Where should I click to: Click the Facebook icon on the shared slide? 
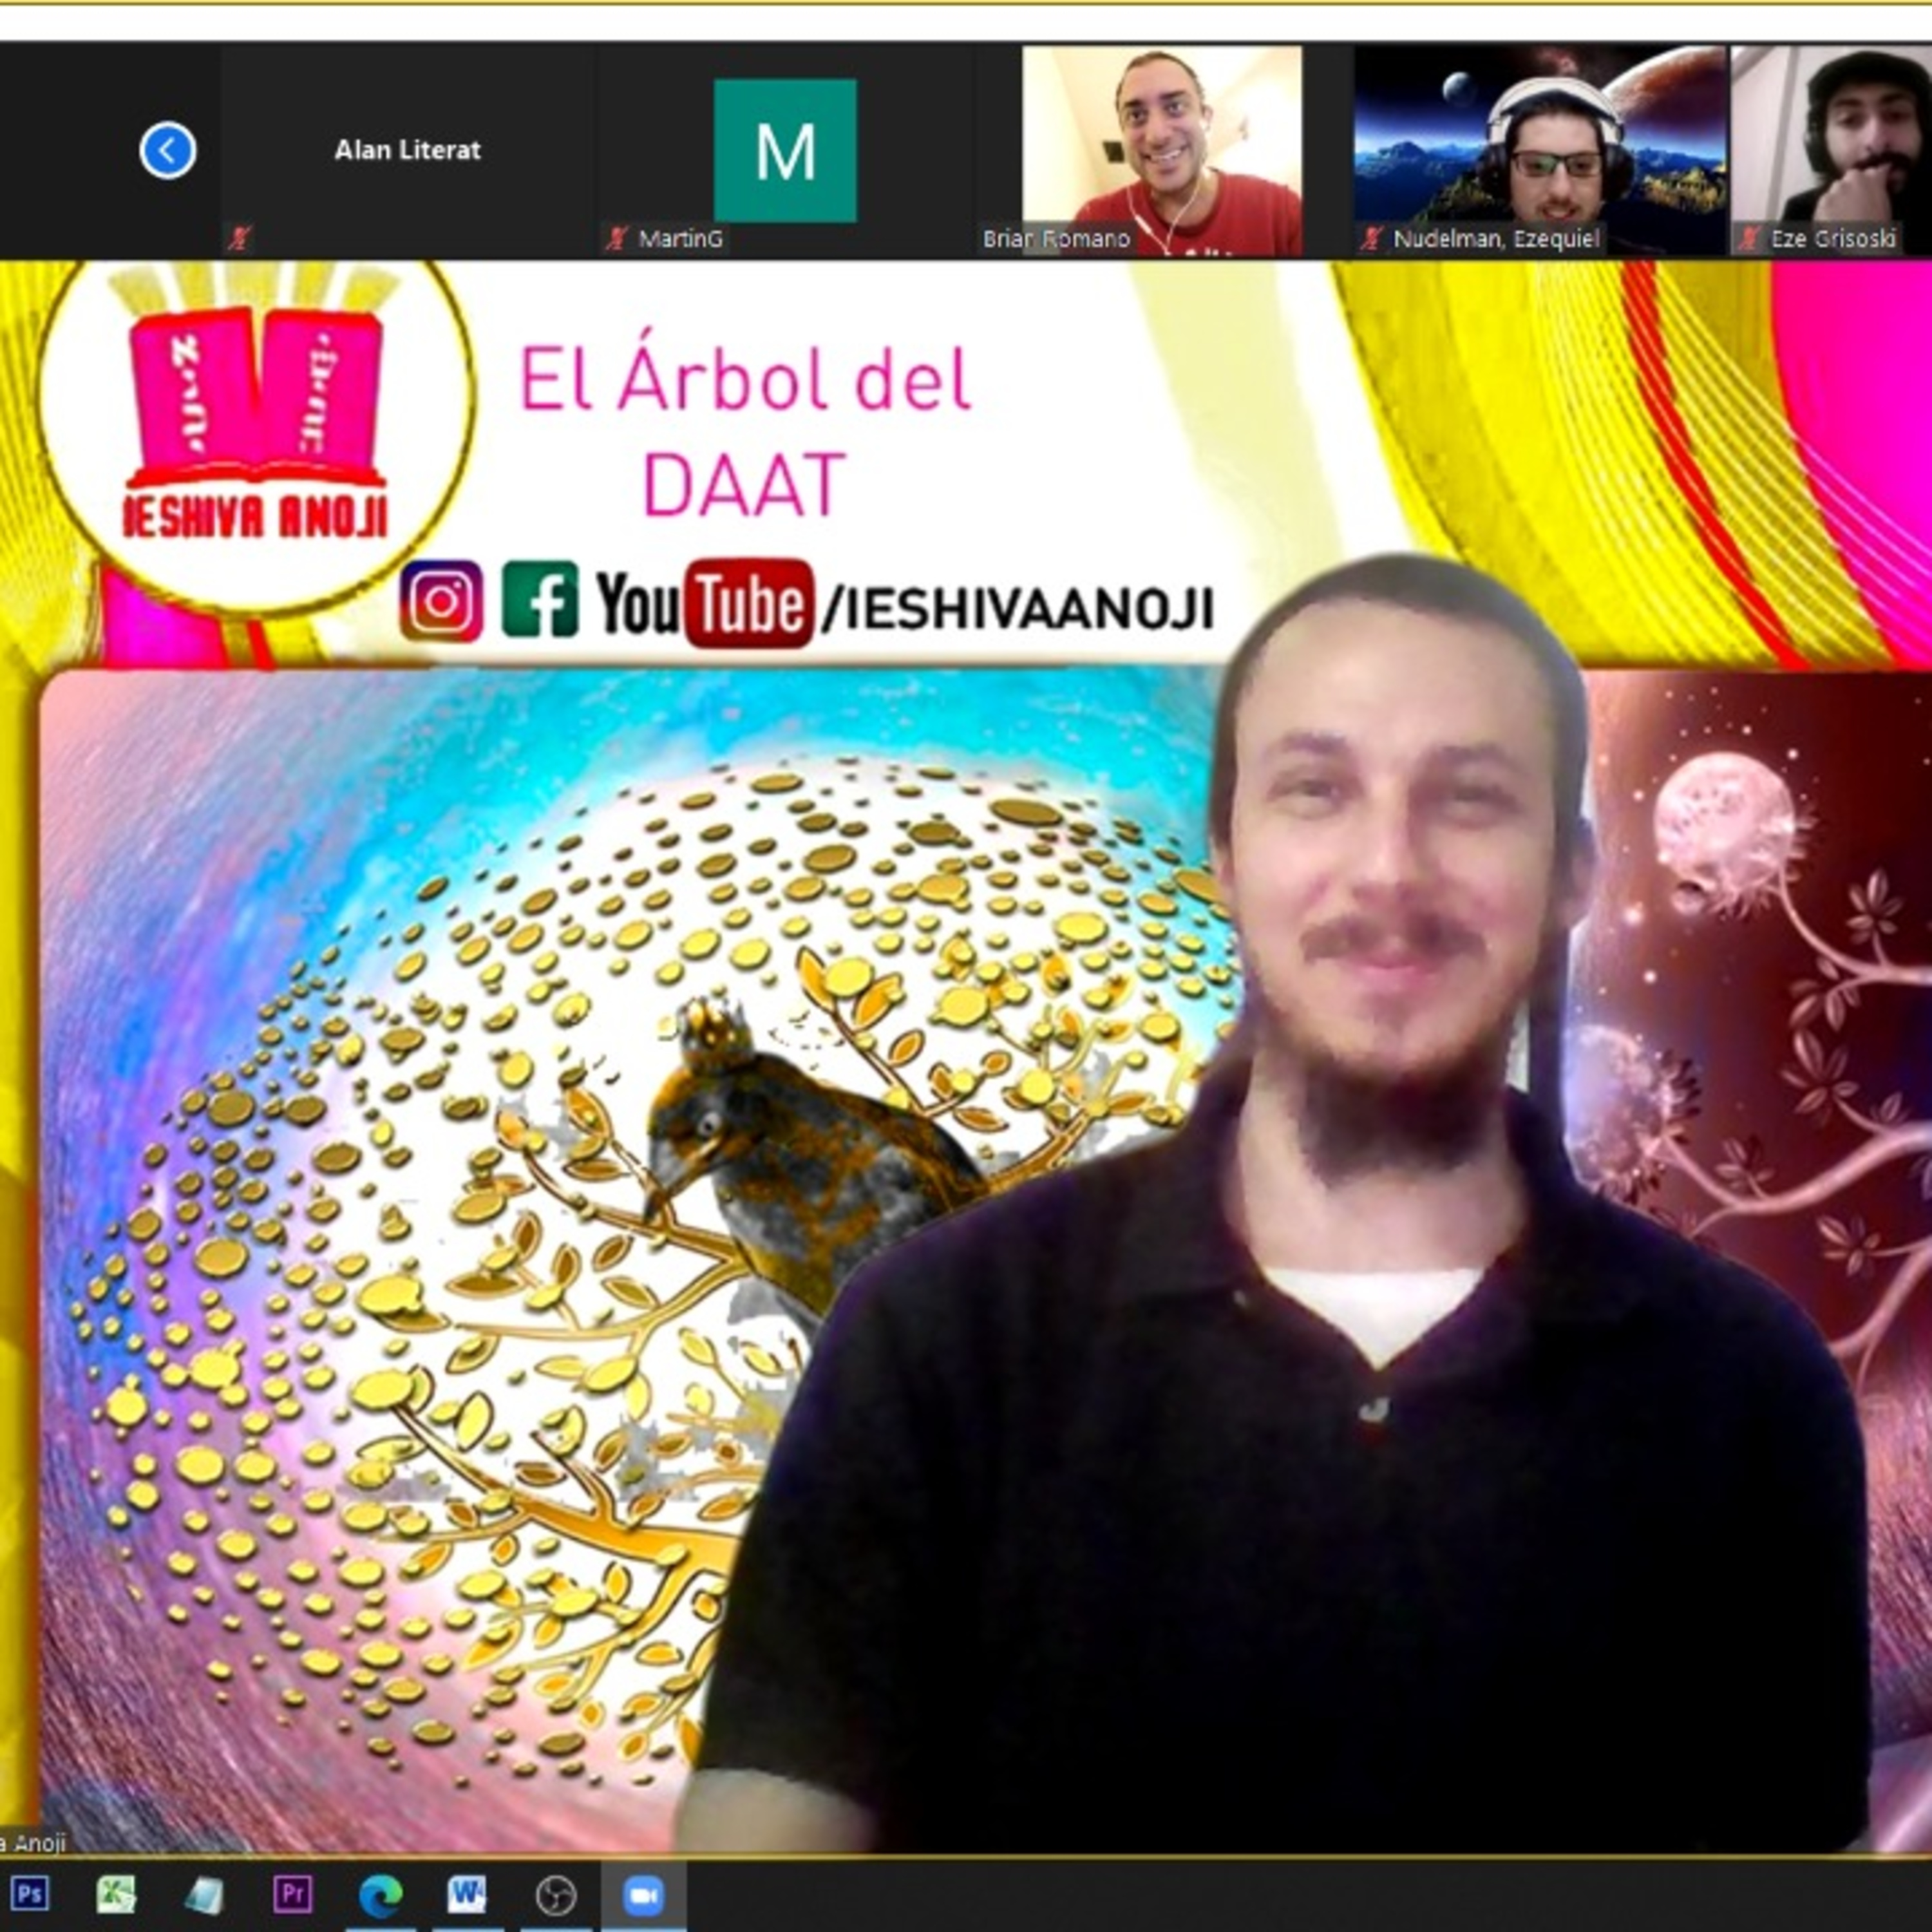coord(540,600)
